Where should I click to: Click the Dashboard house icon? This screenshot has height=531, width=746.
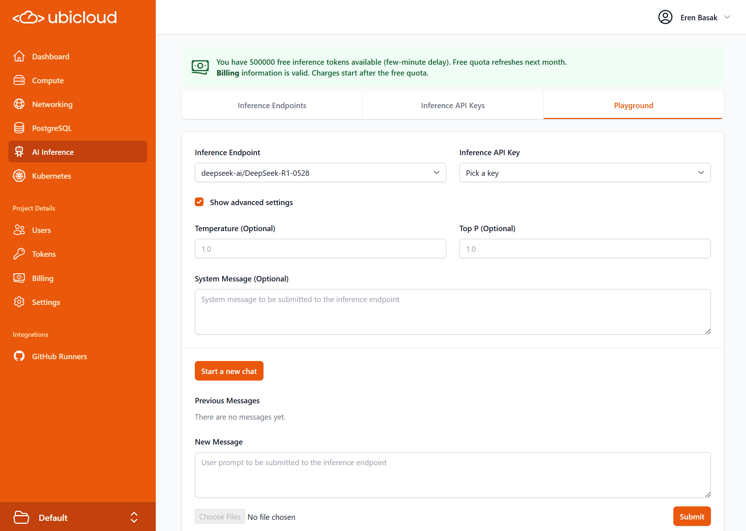(19, 56)
